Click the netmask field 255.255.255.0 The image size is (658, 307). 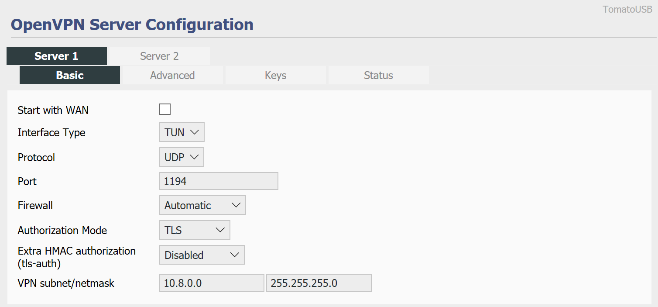click(x=319, y=283)
